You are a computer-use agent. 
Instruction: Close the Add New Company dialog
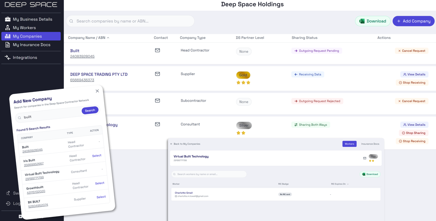click(97, 91)
